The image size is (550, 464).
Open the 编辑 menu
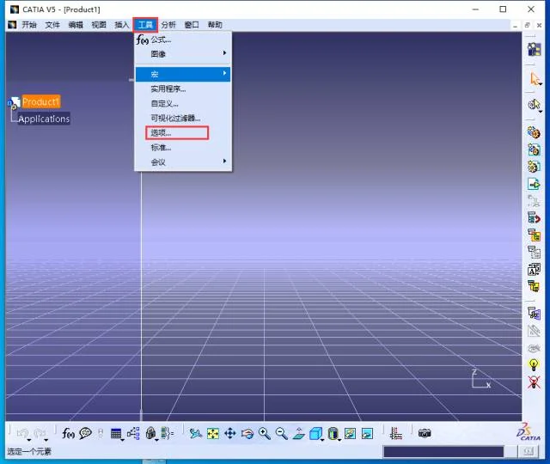coord(76,25)
